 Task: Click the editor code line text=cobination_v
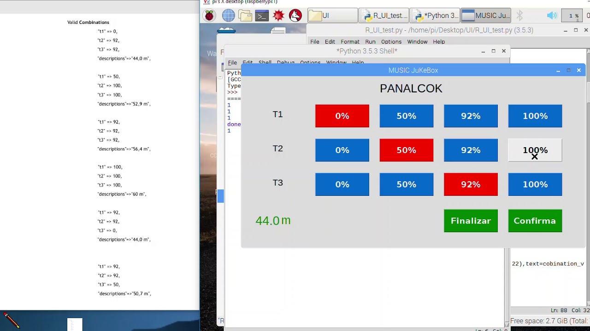548,264
